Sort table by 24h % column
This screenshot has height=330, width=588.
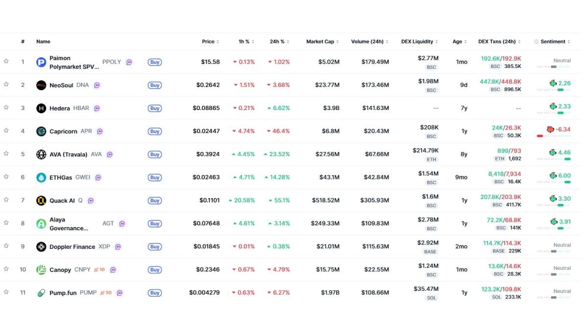280,42
